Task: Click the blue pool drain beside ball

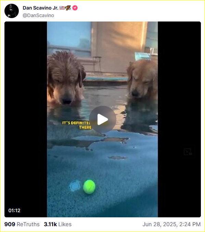Action: click(x=75, y=186)
